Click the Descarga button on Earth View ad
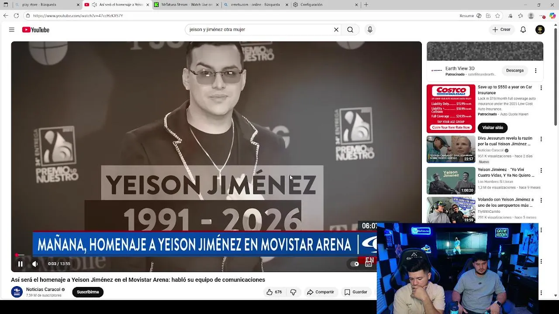The height and width of the screenshot is (314, 559). click(515, 71)
